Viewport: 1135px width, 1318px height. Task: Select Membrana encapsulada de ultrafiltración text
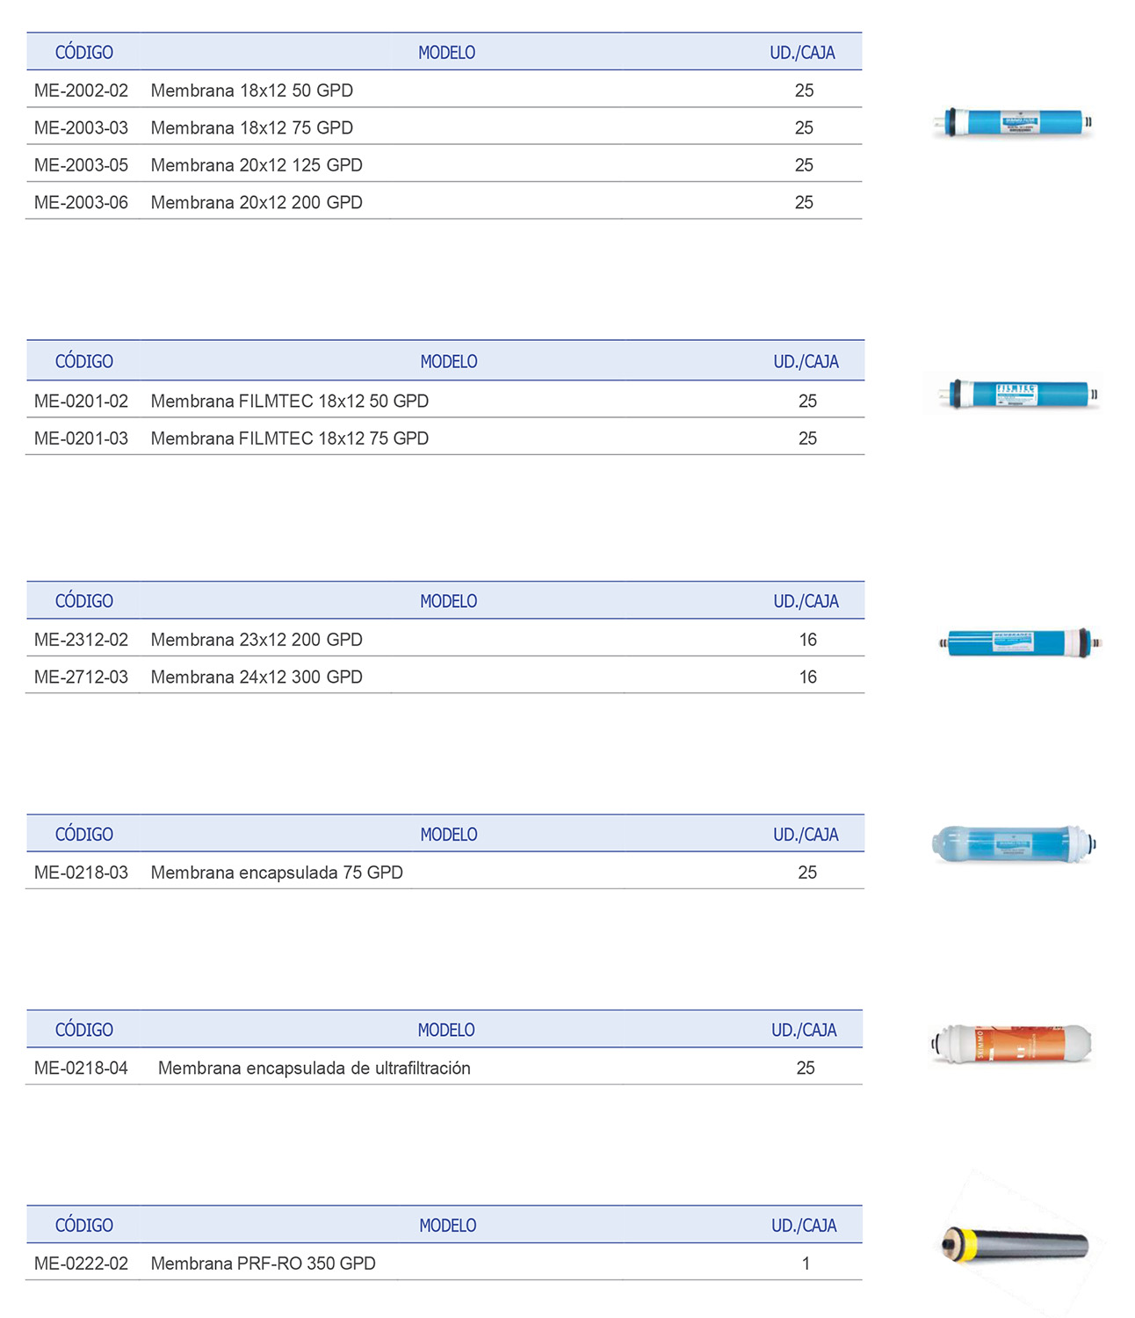pyautogui.click(x=314, y=1068)
